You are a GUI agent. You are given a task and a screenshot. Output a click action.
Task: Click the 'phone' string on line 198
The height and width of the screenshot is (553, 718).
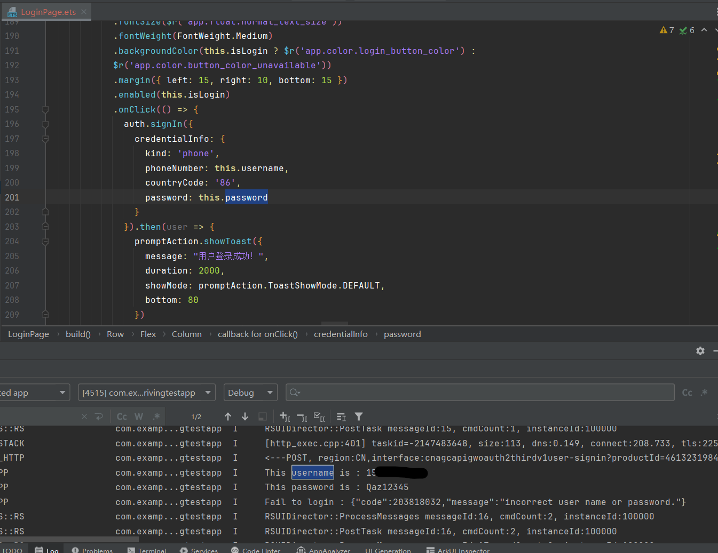(196, 154)
